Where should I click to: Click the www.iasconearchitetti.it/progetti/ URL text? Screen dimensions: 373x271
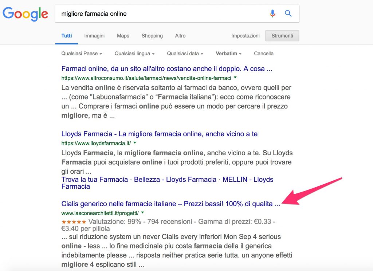(x=100, y=213)
